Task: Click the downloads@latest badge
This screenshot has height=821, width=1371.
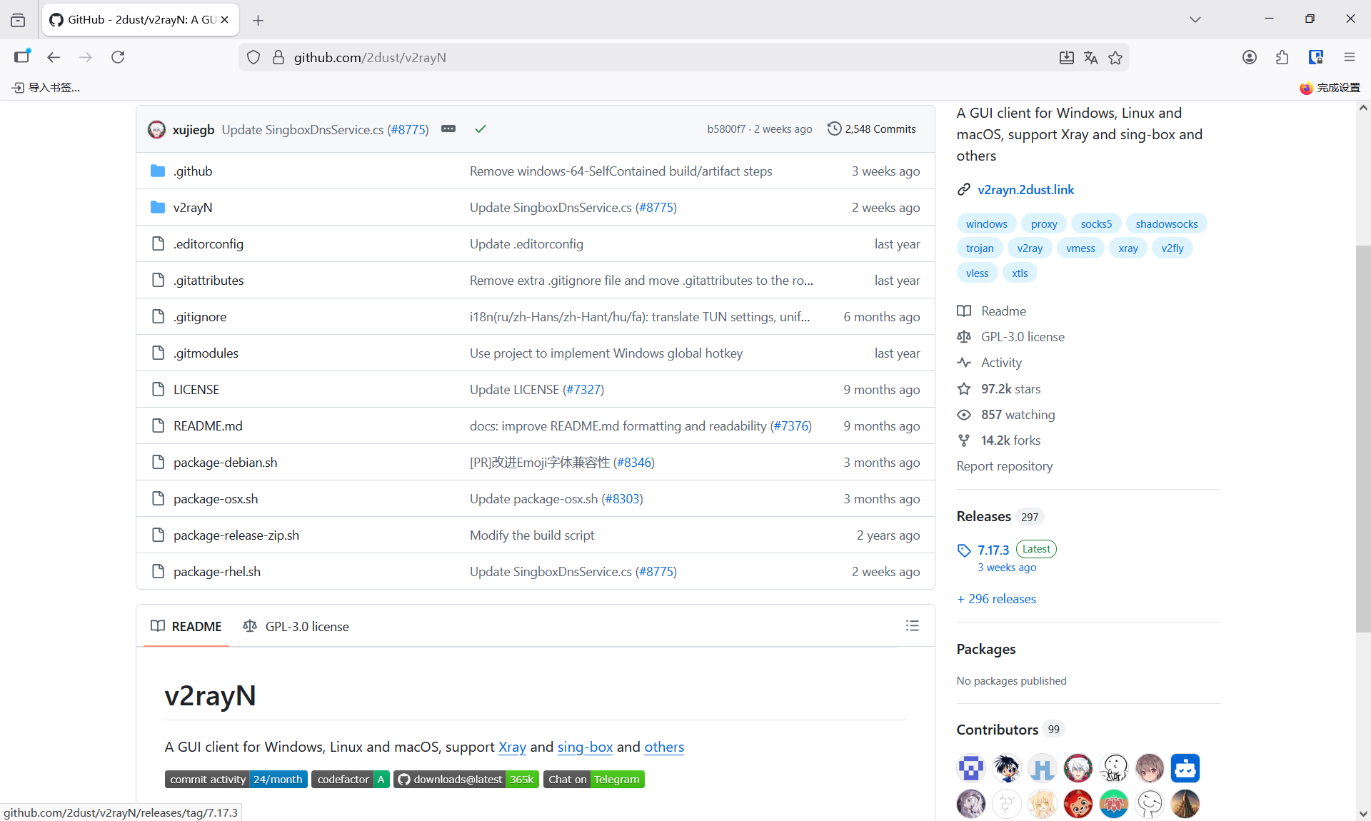Action: 466,779
